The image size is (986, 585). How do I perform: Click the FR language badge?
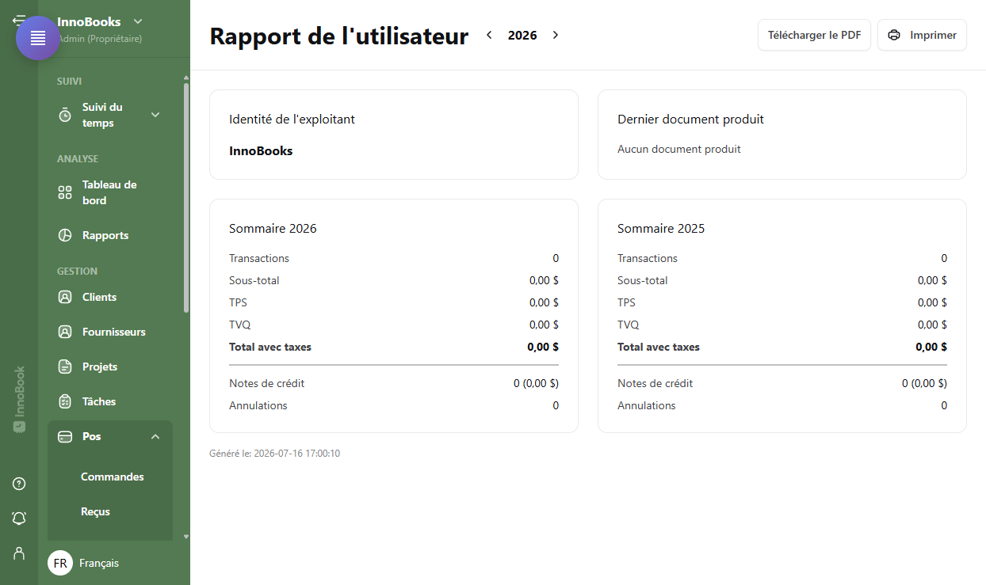point(60,563)
